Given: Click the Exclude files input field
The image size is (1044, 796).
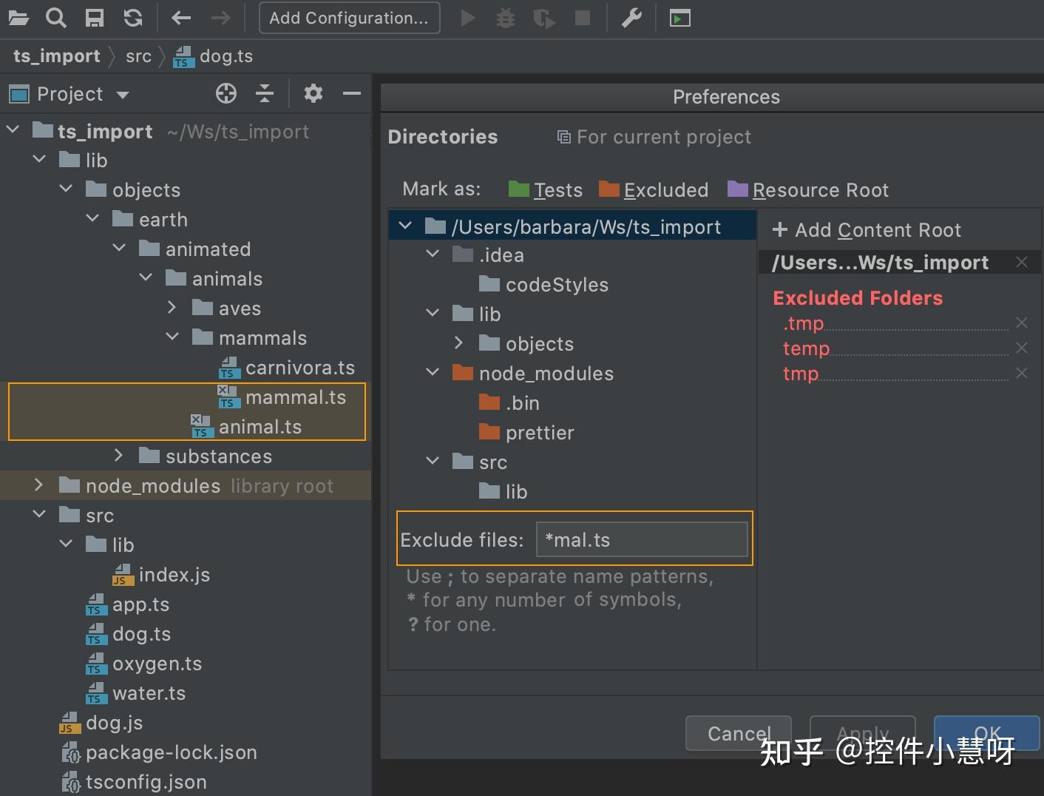Looking at the screenshot, I should [x=640, y=539].
